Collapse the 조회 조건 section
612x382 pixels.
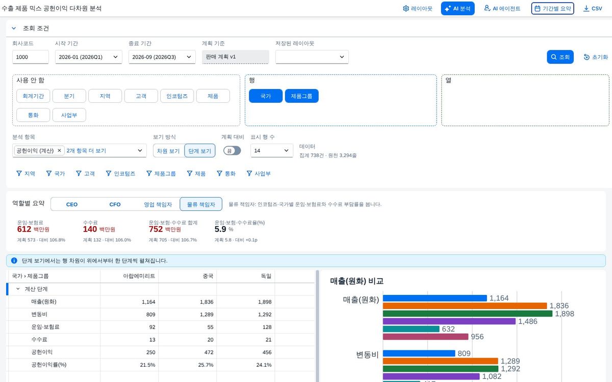coord(14,29)
